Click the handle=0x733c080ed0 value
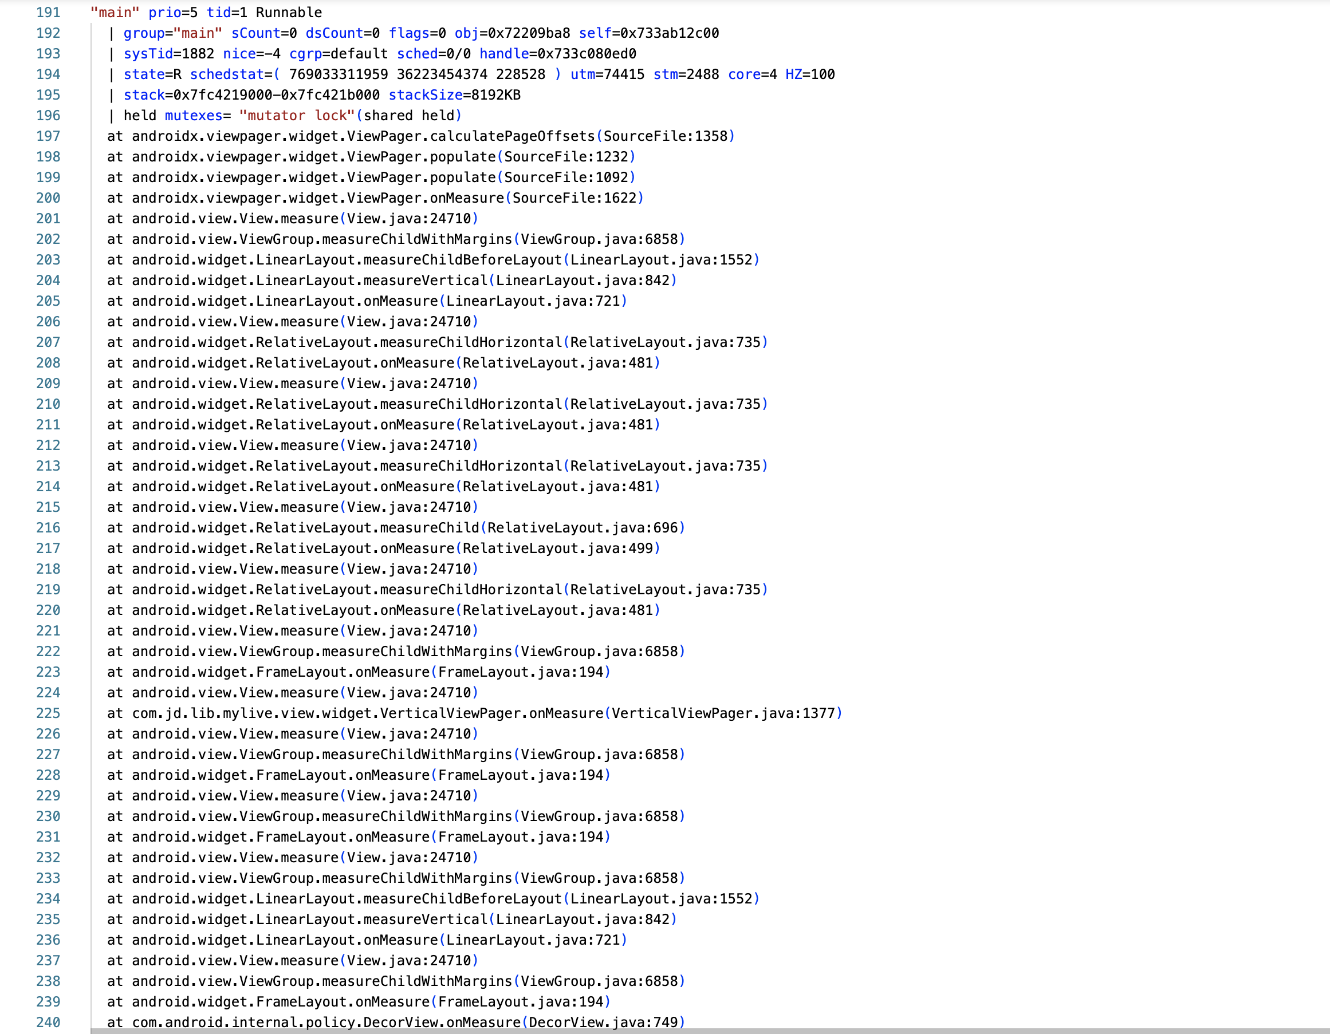This screenshot has width=1330, height=1034. [x=557, y=54]
